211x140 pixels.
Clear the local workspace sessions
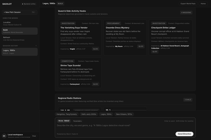click(34, 136)
